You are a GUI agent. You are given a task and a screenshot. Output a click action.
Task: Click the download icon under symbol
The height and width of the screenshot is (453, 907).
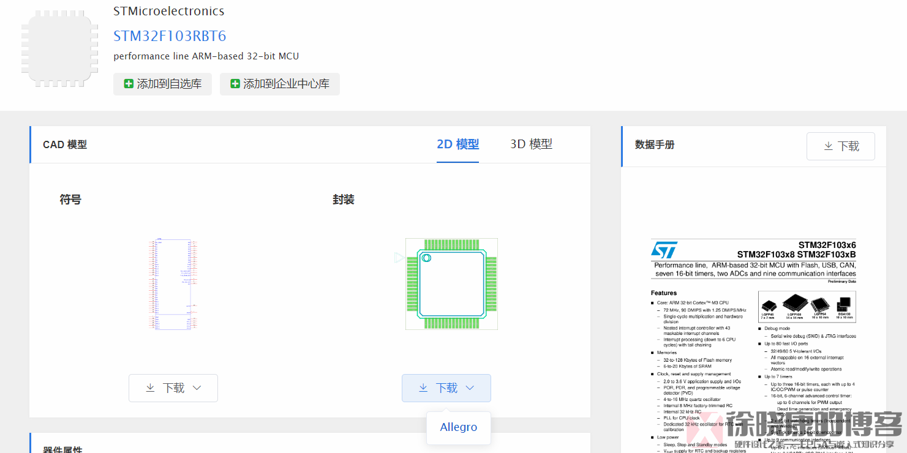point(150,388)
